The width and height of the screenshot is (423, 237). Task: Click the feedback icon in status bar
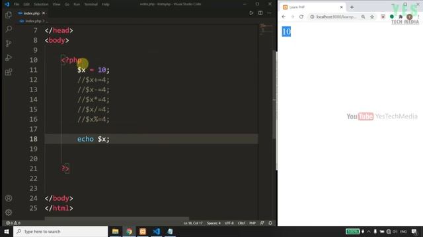point(262,223)
